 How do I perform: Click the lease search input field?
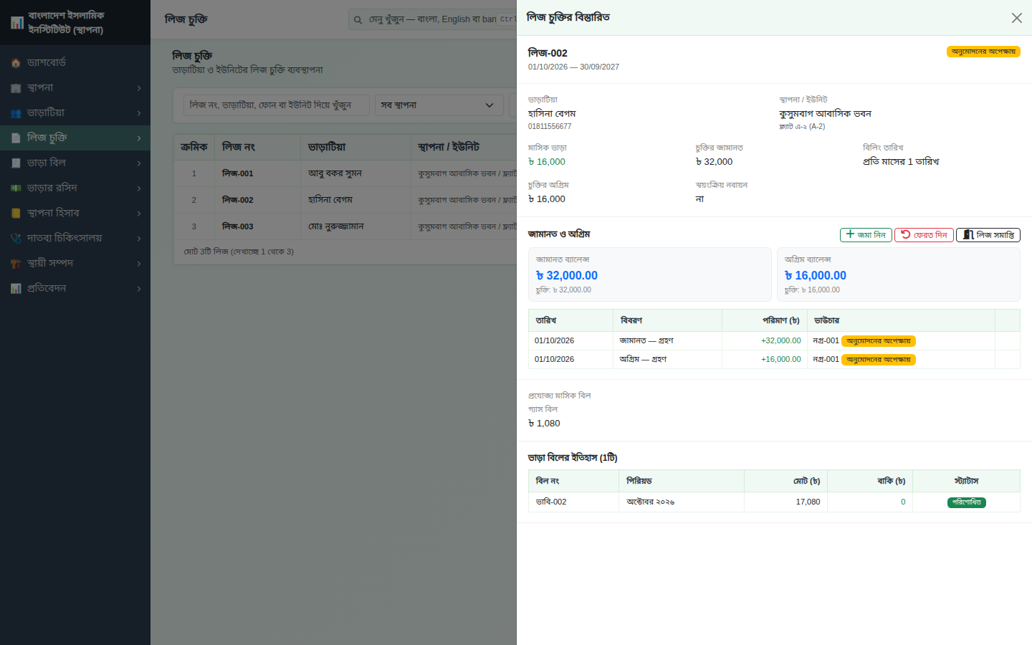277,105
